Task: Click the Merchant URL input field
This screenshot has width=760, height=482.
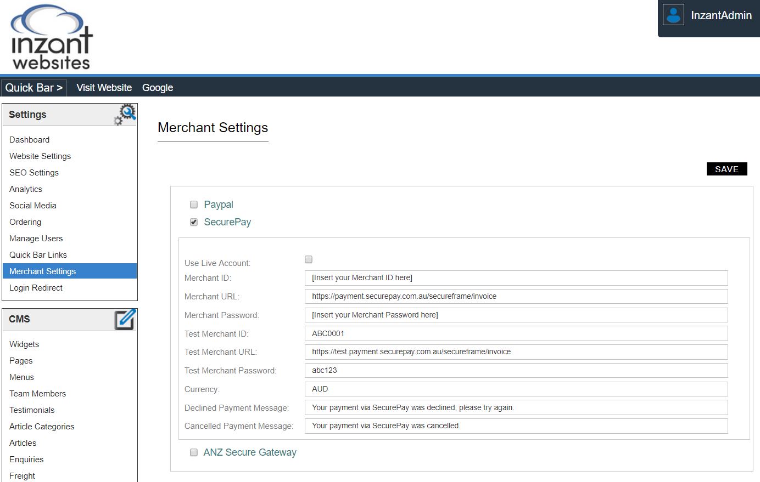Action: (x=516, y=297)
